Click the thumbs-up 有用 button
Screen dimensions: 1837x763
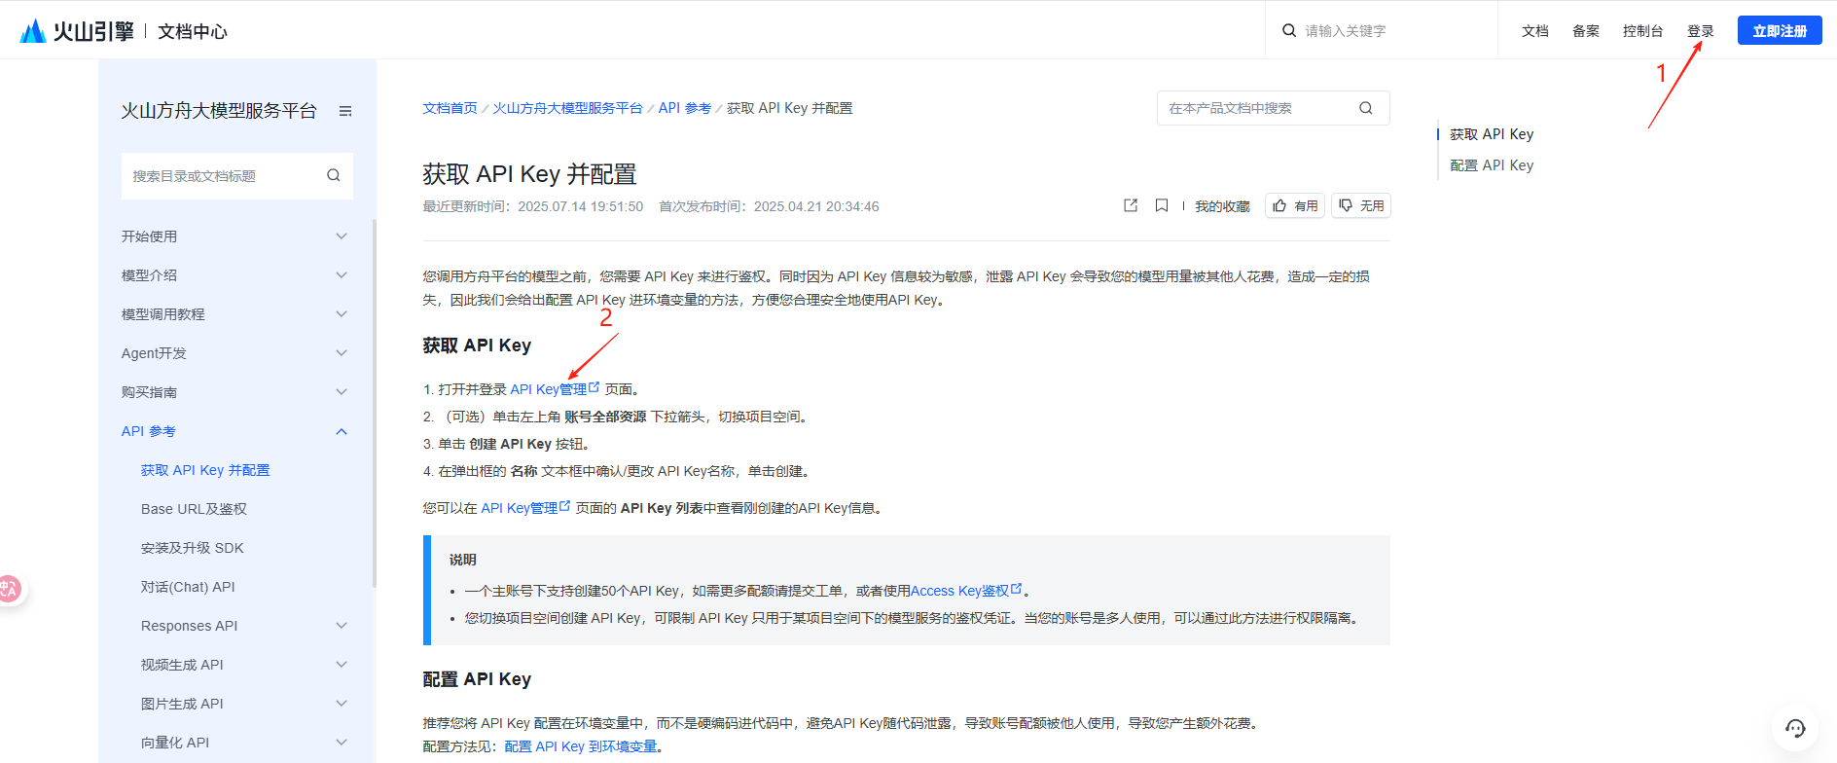(x=1295, y=205)
